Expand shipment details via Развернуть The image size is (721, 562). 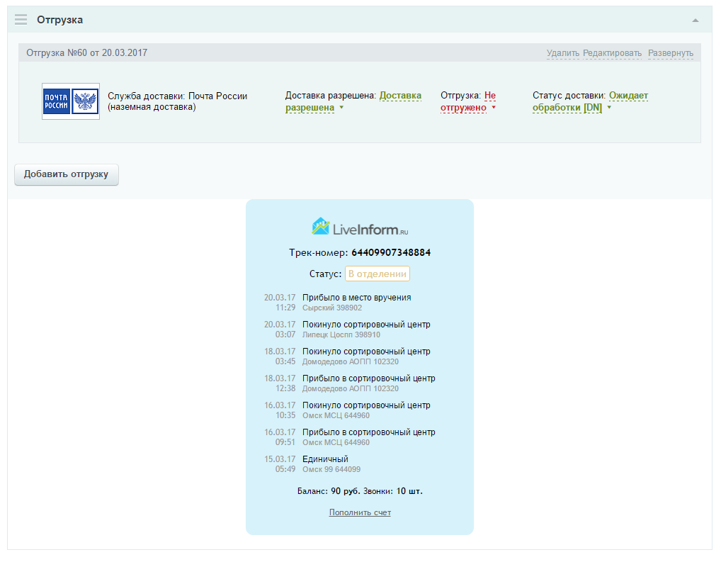670,53
